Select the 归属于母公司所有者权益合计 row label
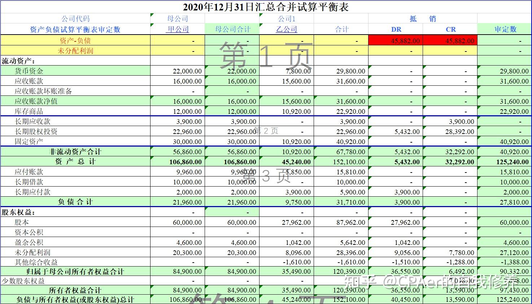 pos(75,271)
